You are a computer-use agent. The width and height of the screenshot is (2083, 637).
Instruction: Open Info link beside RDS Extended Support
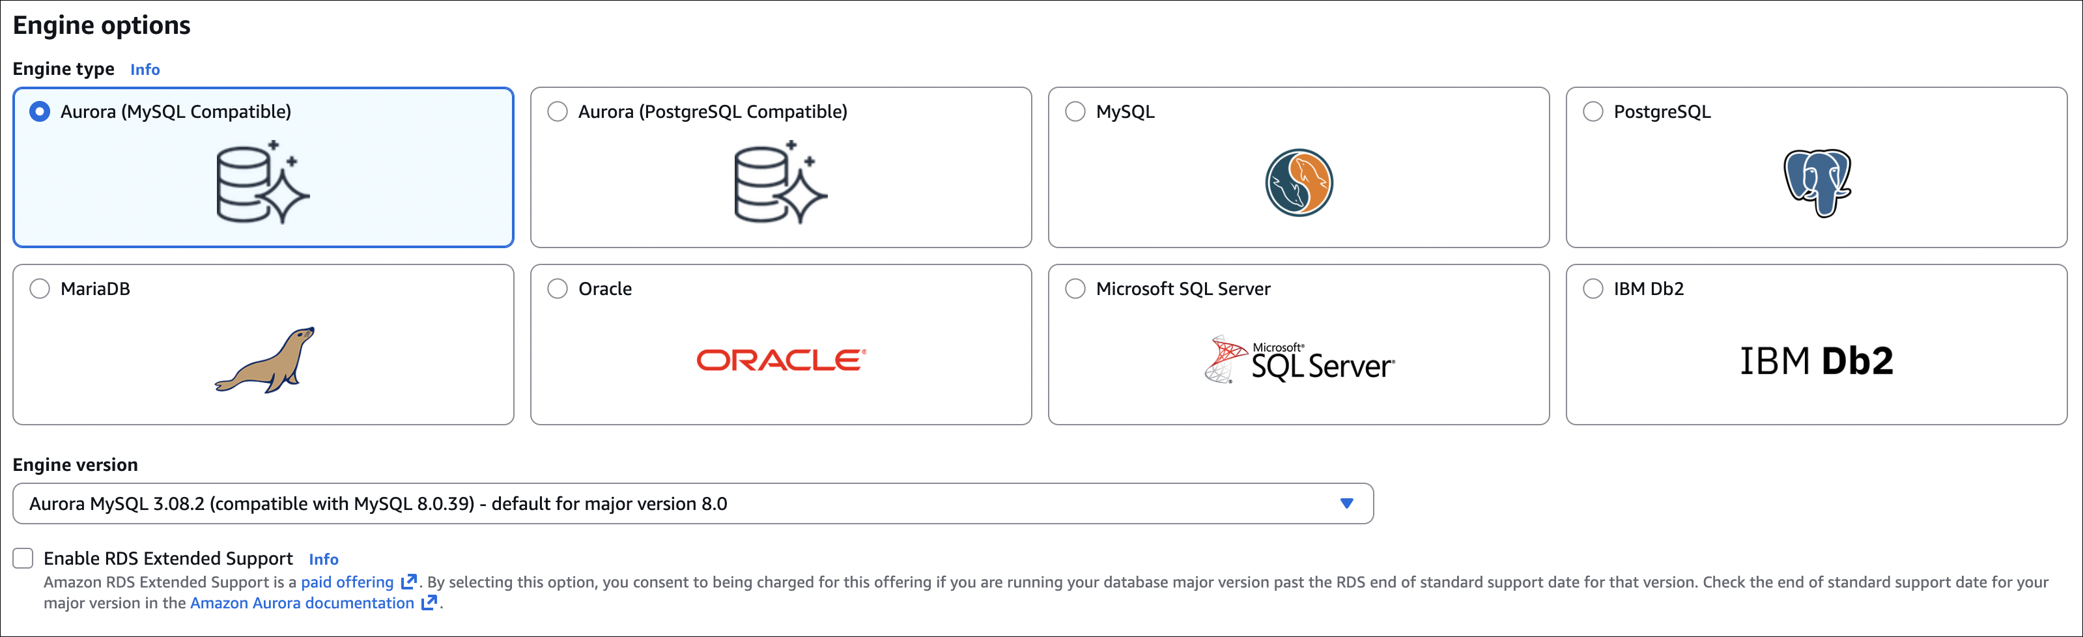324,559
